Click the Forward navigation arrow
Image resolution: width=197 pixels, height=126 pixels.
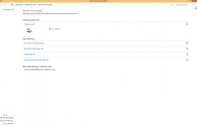pyautogui.click(x=5, y=5)
